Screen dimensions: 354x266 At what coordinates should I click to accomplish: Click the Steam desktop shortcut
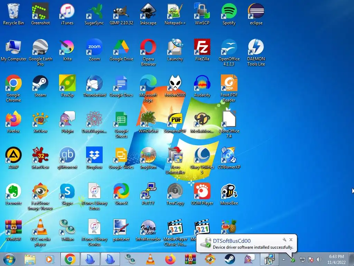coord(40,86)
